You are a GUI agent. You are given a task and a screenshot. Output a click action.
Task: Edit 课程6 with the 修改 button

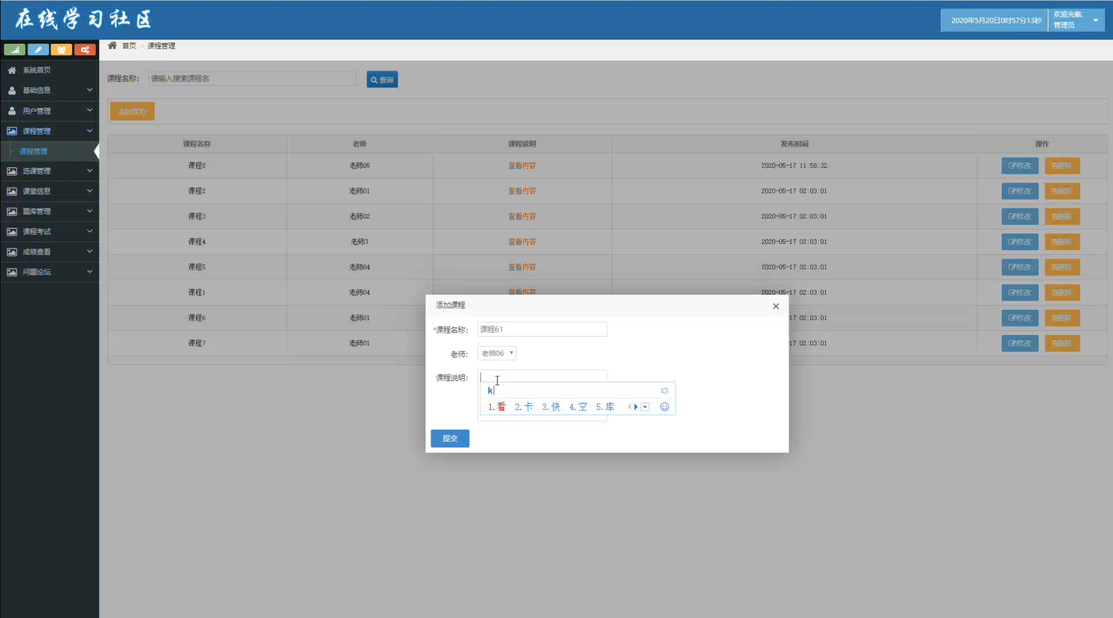pyautogui.click(x=1020, y=318)
